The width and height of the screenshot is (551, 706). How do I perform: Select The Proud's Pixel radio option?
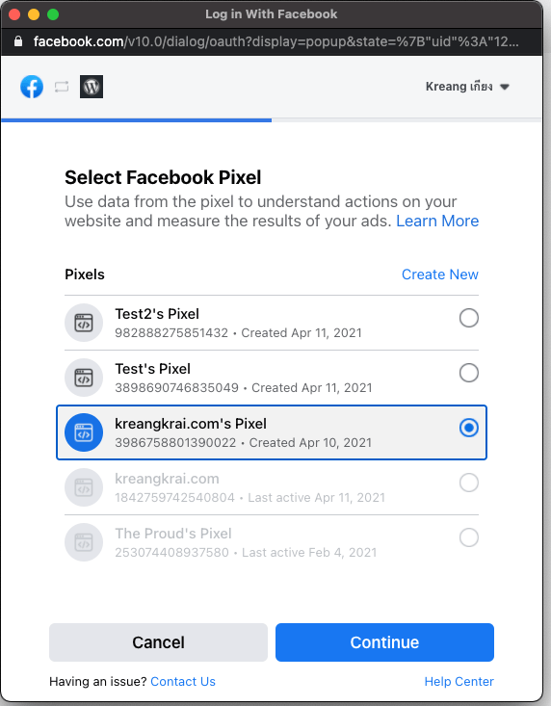[x=468, y=537]
